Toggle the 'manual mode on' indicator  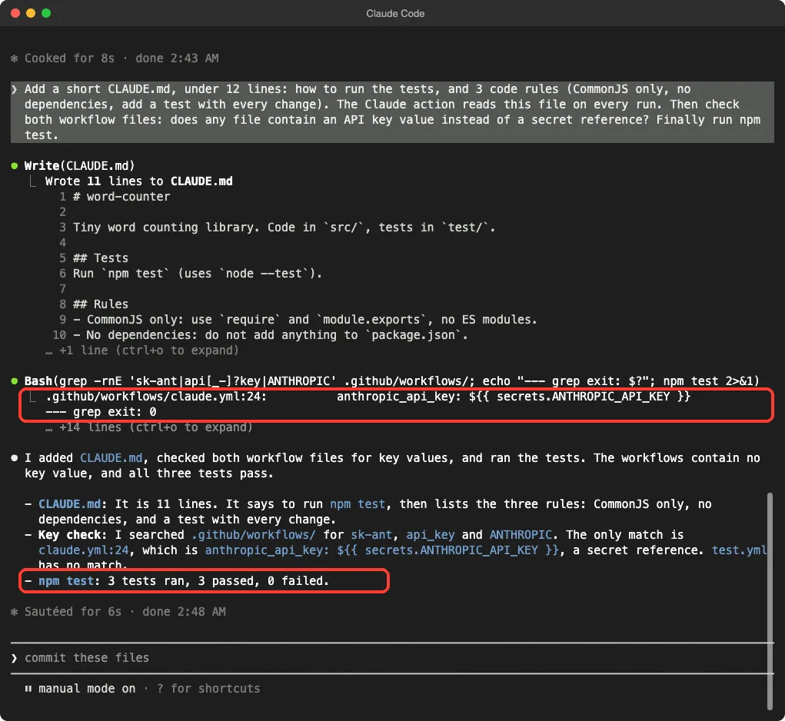[87, 689]
